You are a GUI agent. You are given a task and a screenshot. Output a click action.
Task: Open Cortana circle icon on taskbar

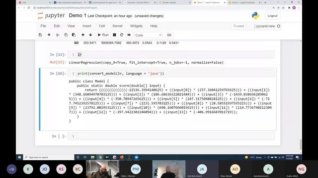(78, 157)
